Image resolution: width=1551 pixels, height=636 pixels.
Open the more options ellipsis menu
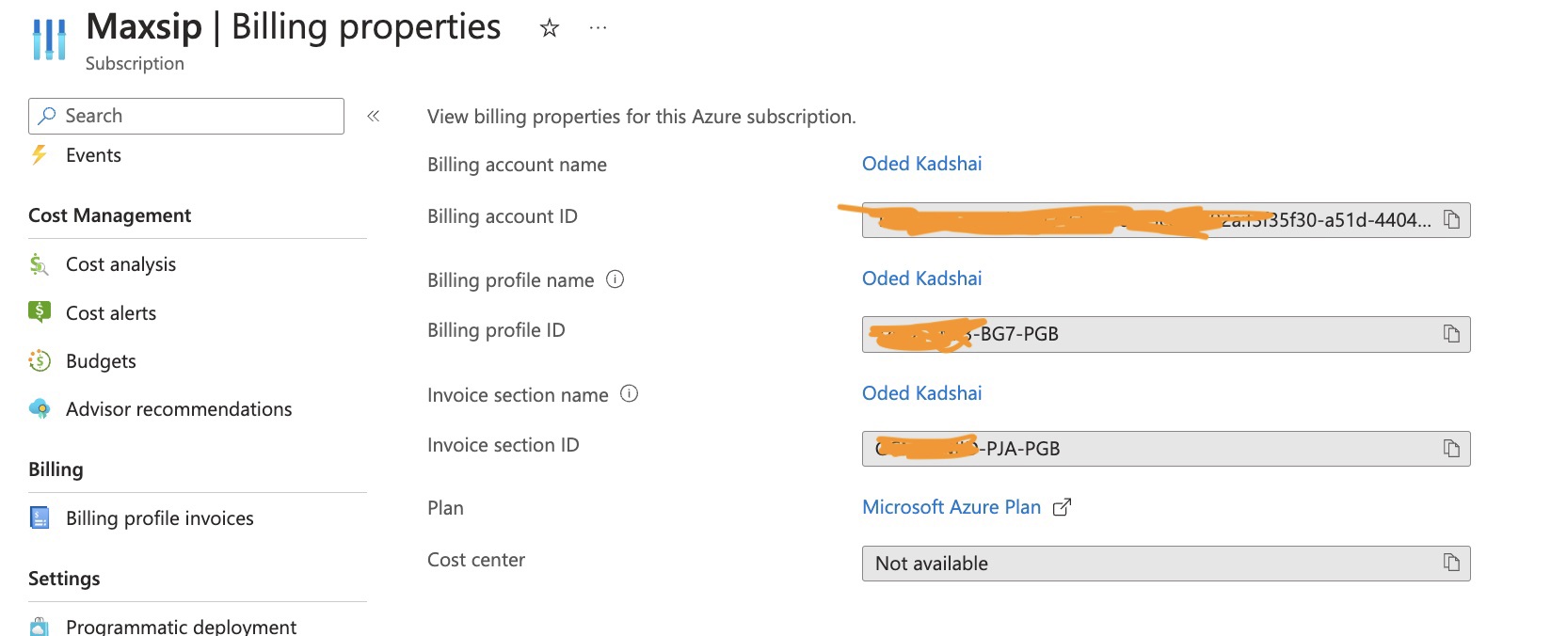click(x=598, y=28)
